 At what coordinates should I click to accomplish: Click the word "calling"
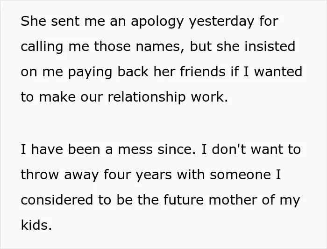42,47
